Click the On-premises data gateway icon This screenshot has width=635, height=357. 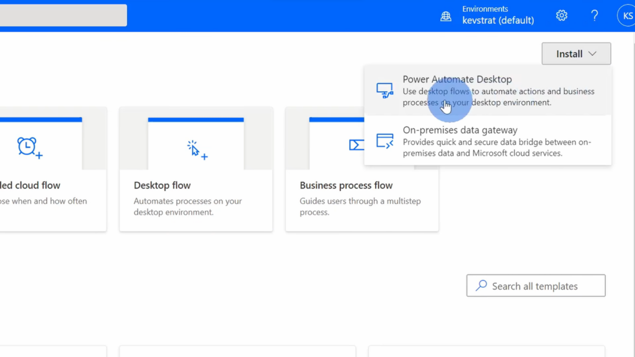[x=384, y=141]
